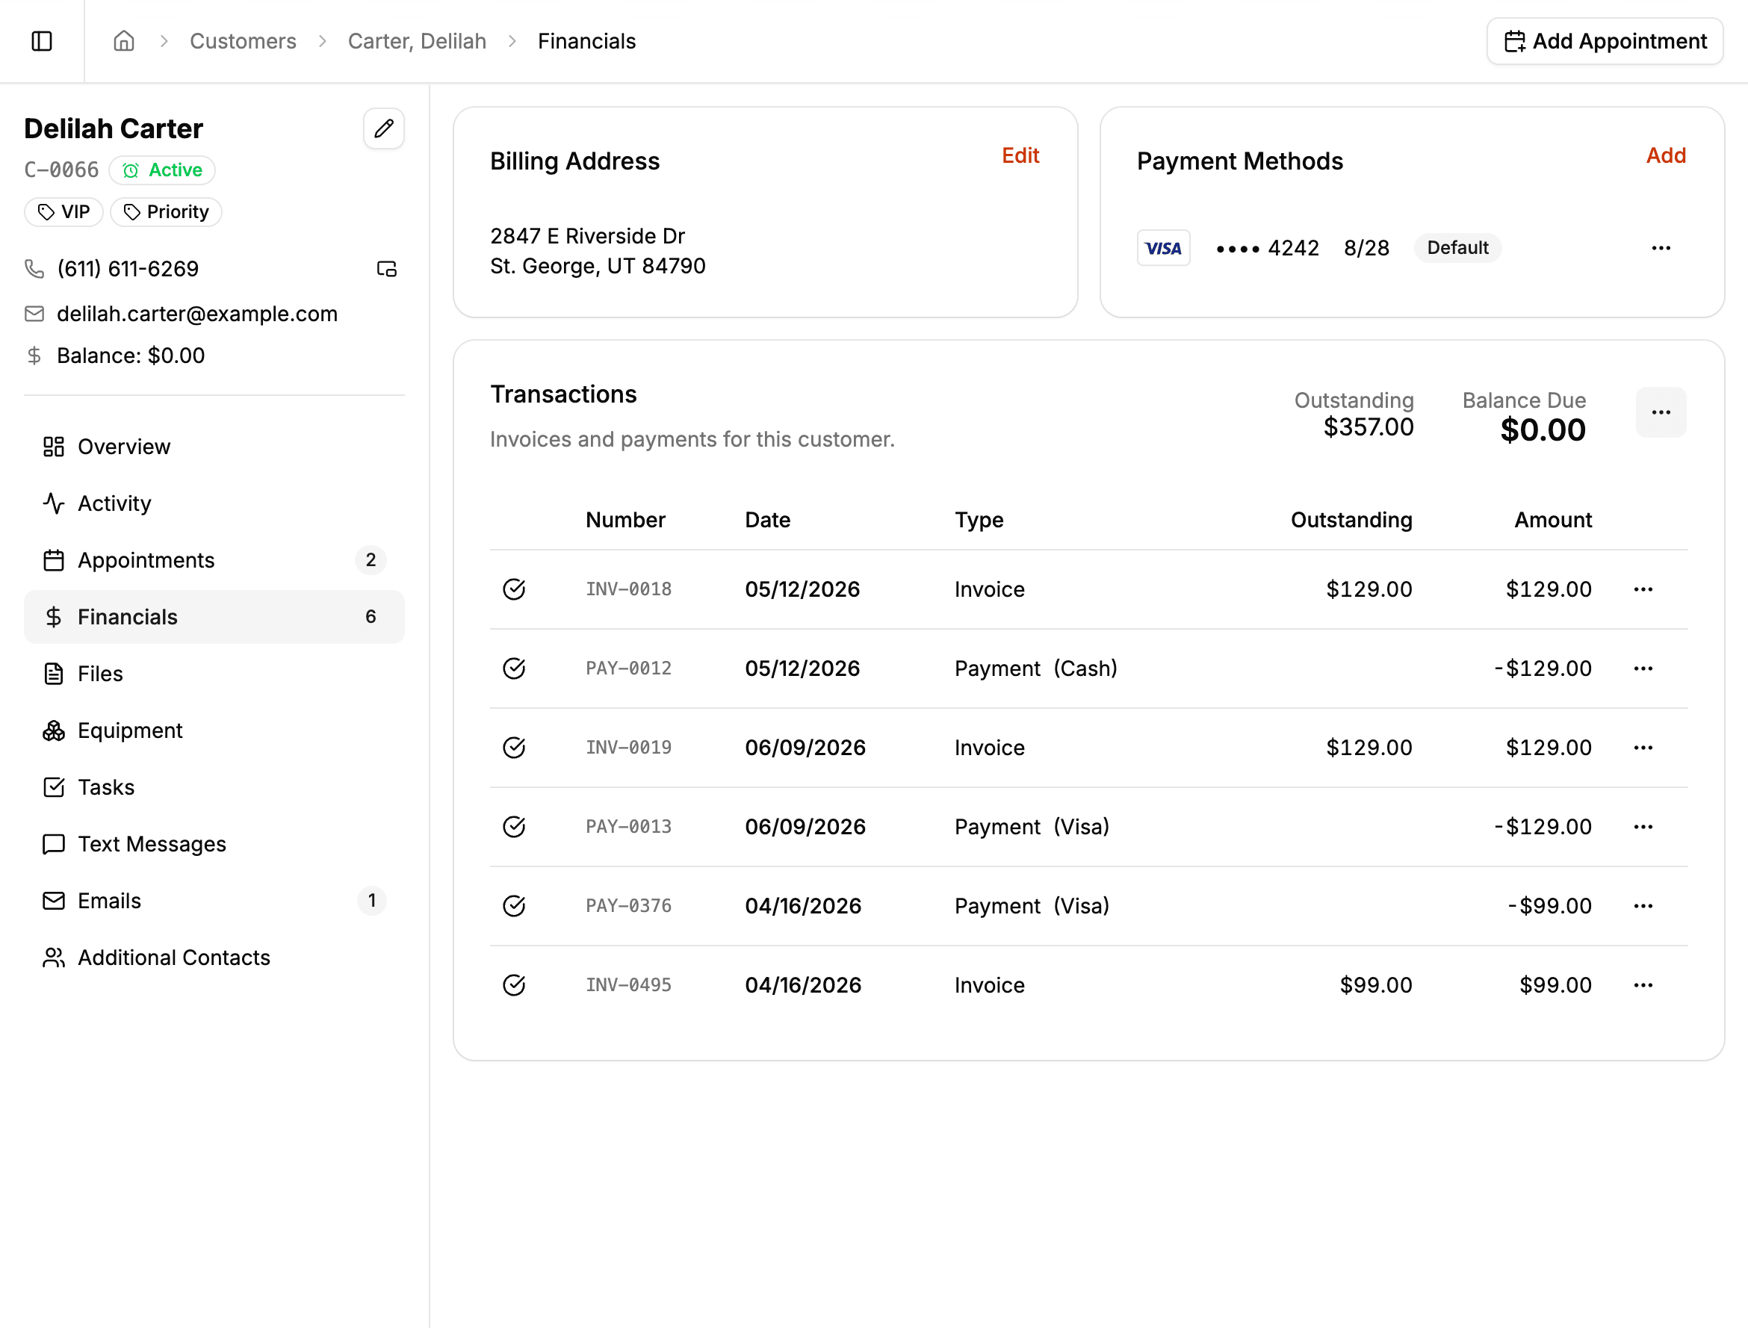Edit the Billing Address

(x=1020, y=155)
